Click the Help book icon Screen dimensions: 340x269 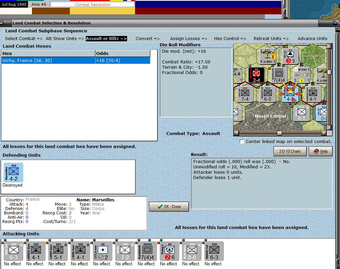(x=316, y=151)
